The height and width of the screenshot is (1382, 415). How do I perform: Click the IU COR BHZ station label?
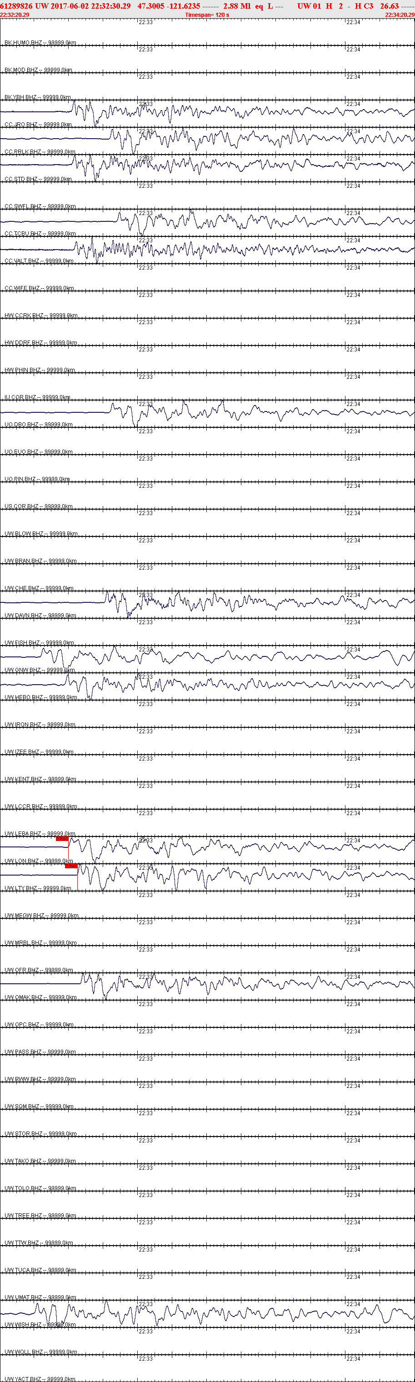tap(38, 397)
